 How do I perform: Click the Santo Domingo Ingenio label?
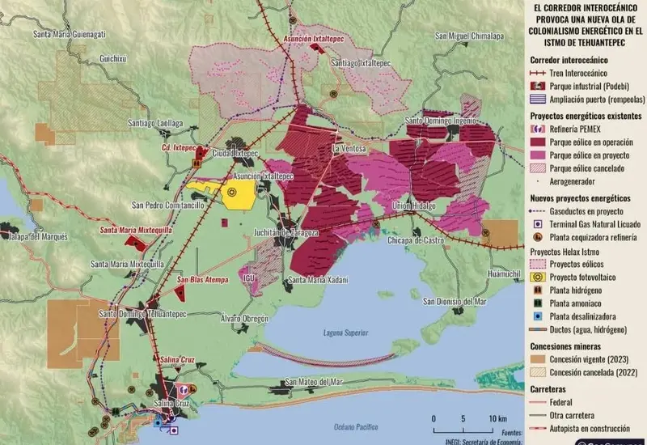coord(441,121)
